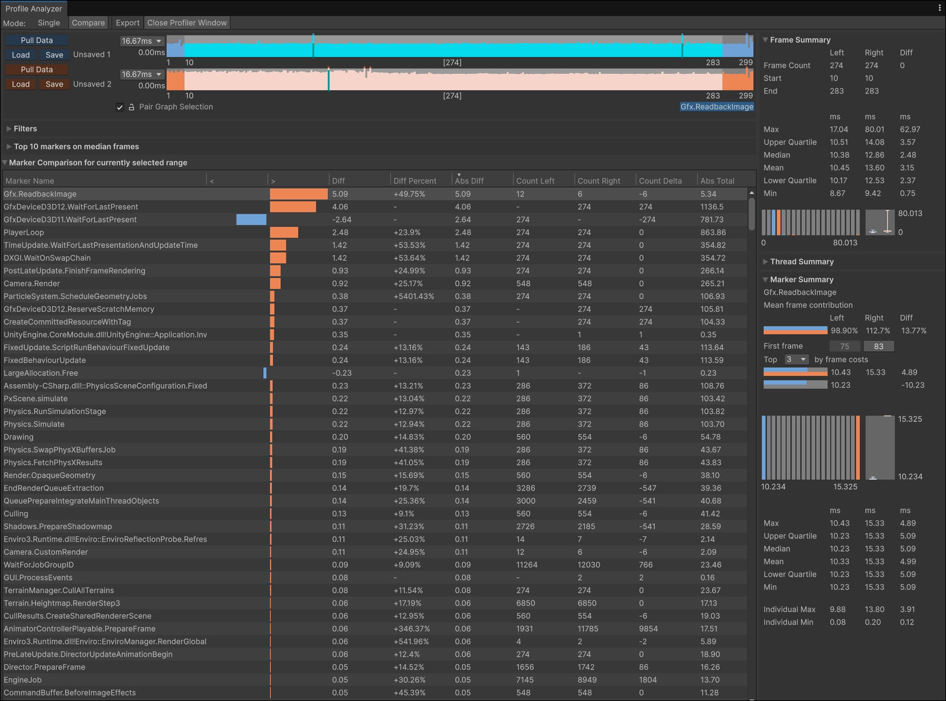
Task: Select the Profile Analyzer tab
Action: tap(33, 8)
